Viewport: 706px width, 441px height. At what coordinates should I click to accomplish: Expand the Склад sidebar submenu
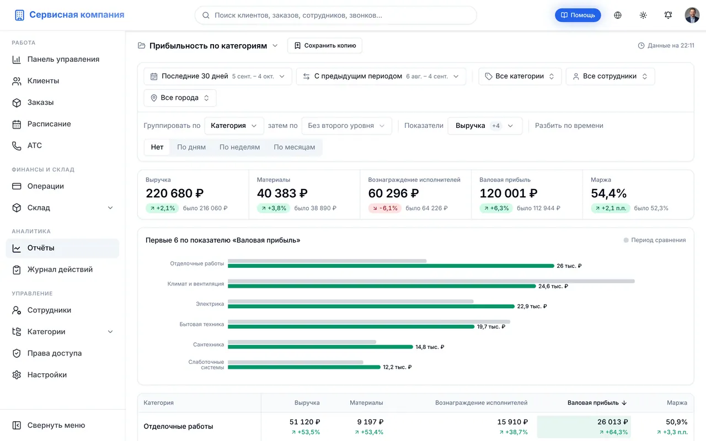[110, 208]
